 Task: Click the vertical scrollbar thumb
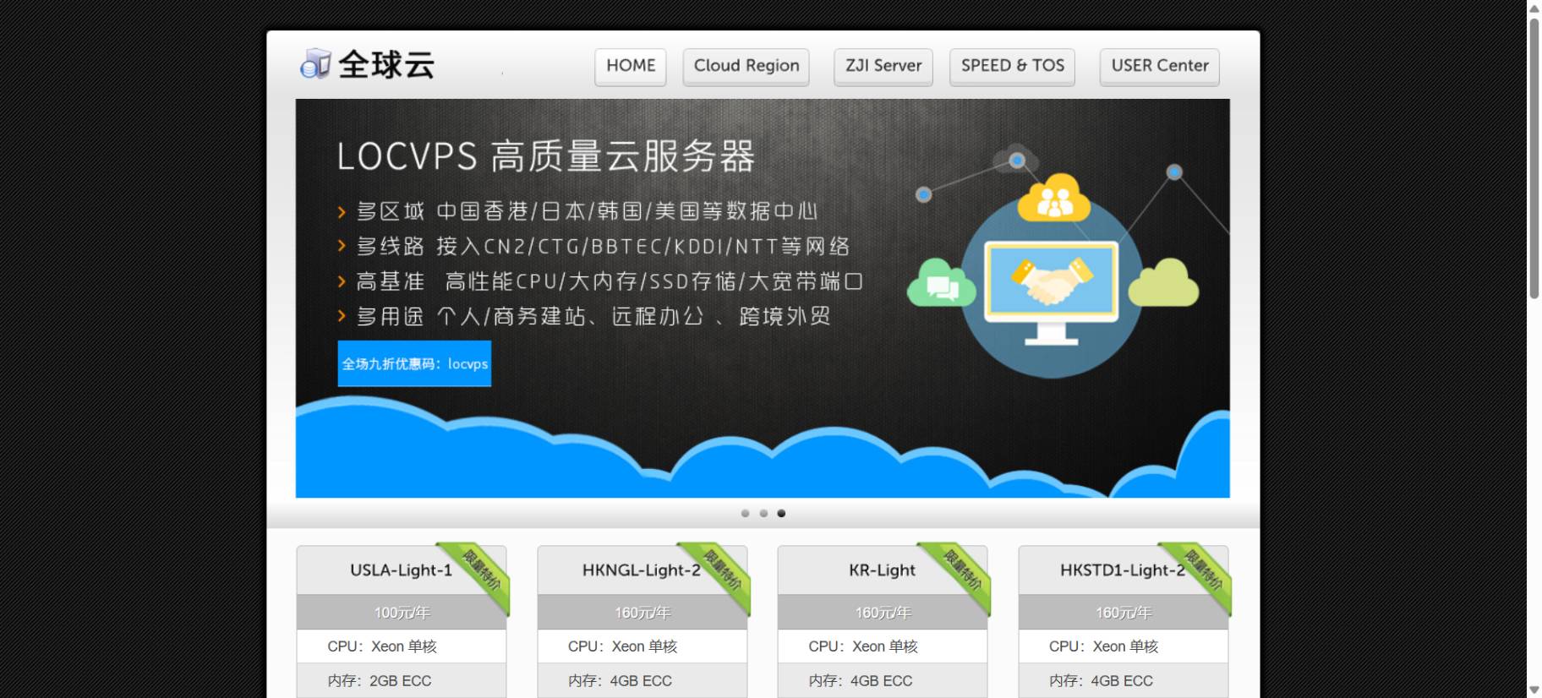pyautogui.click(x=1534, y=158)
